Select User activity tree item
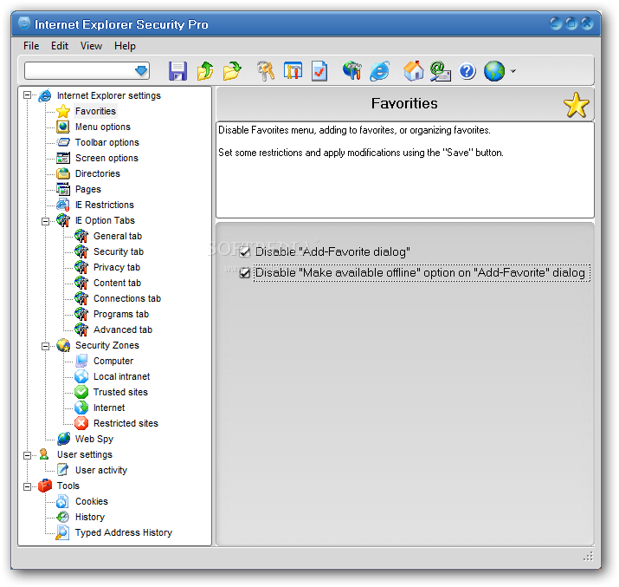This screenshot has height=587, width=619. pyautogui.click(x=101, y=470)
